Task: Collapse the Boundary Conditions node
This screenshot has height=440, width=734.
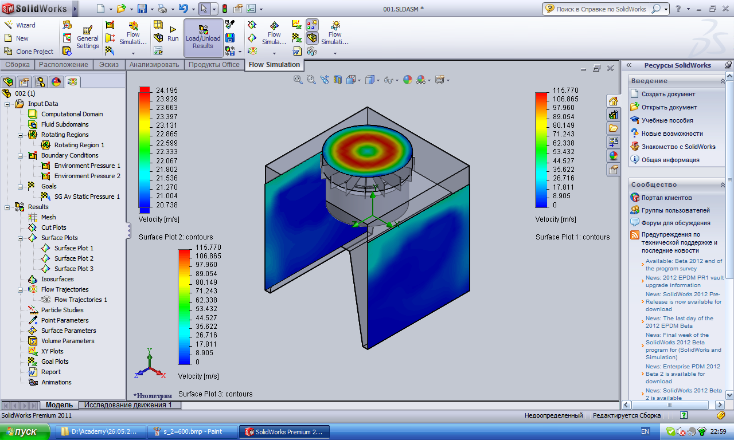Action: coord(20,156)
